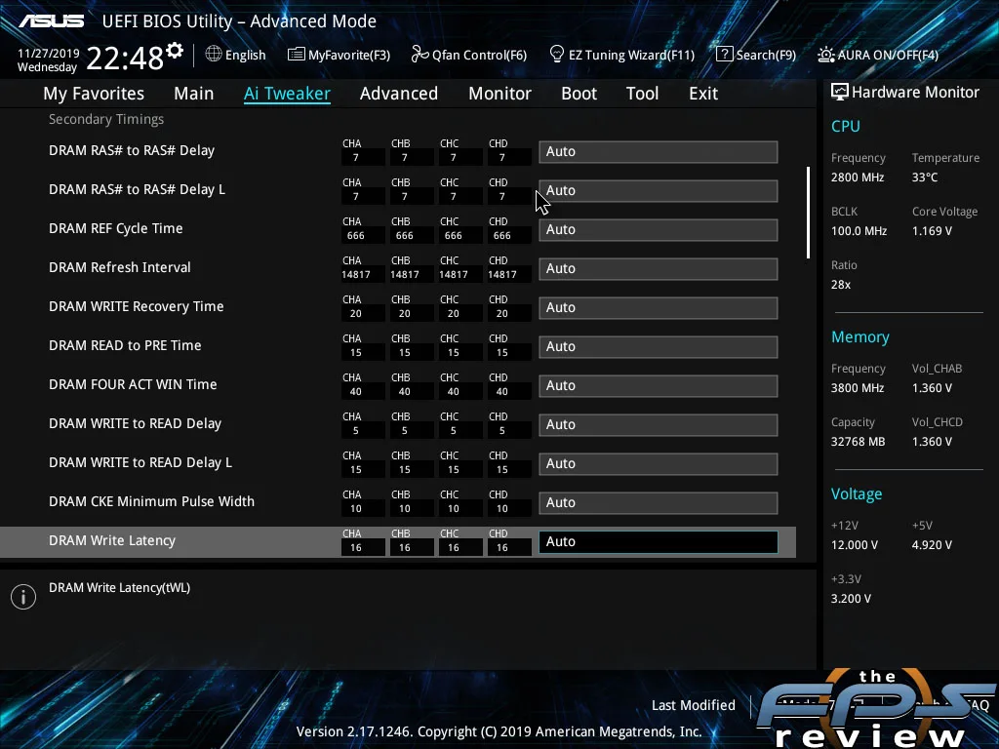Click the DRAM Write Latency Auto field

pos(659,541)
